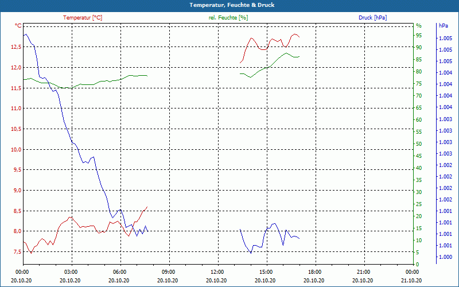Click '15' on the green humidity axis

(x=419, y=228)
